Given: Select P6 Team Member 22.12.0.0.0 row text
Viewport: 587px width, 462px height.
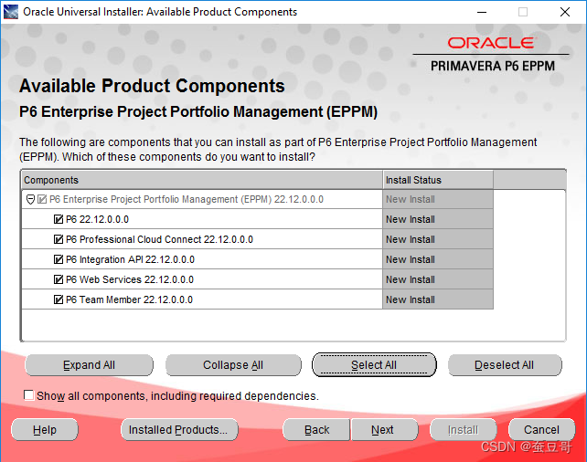Looking at the screenshot, I should pos(129,299).
